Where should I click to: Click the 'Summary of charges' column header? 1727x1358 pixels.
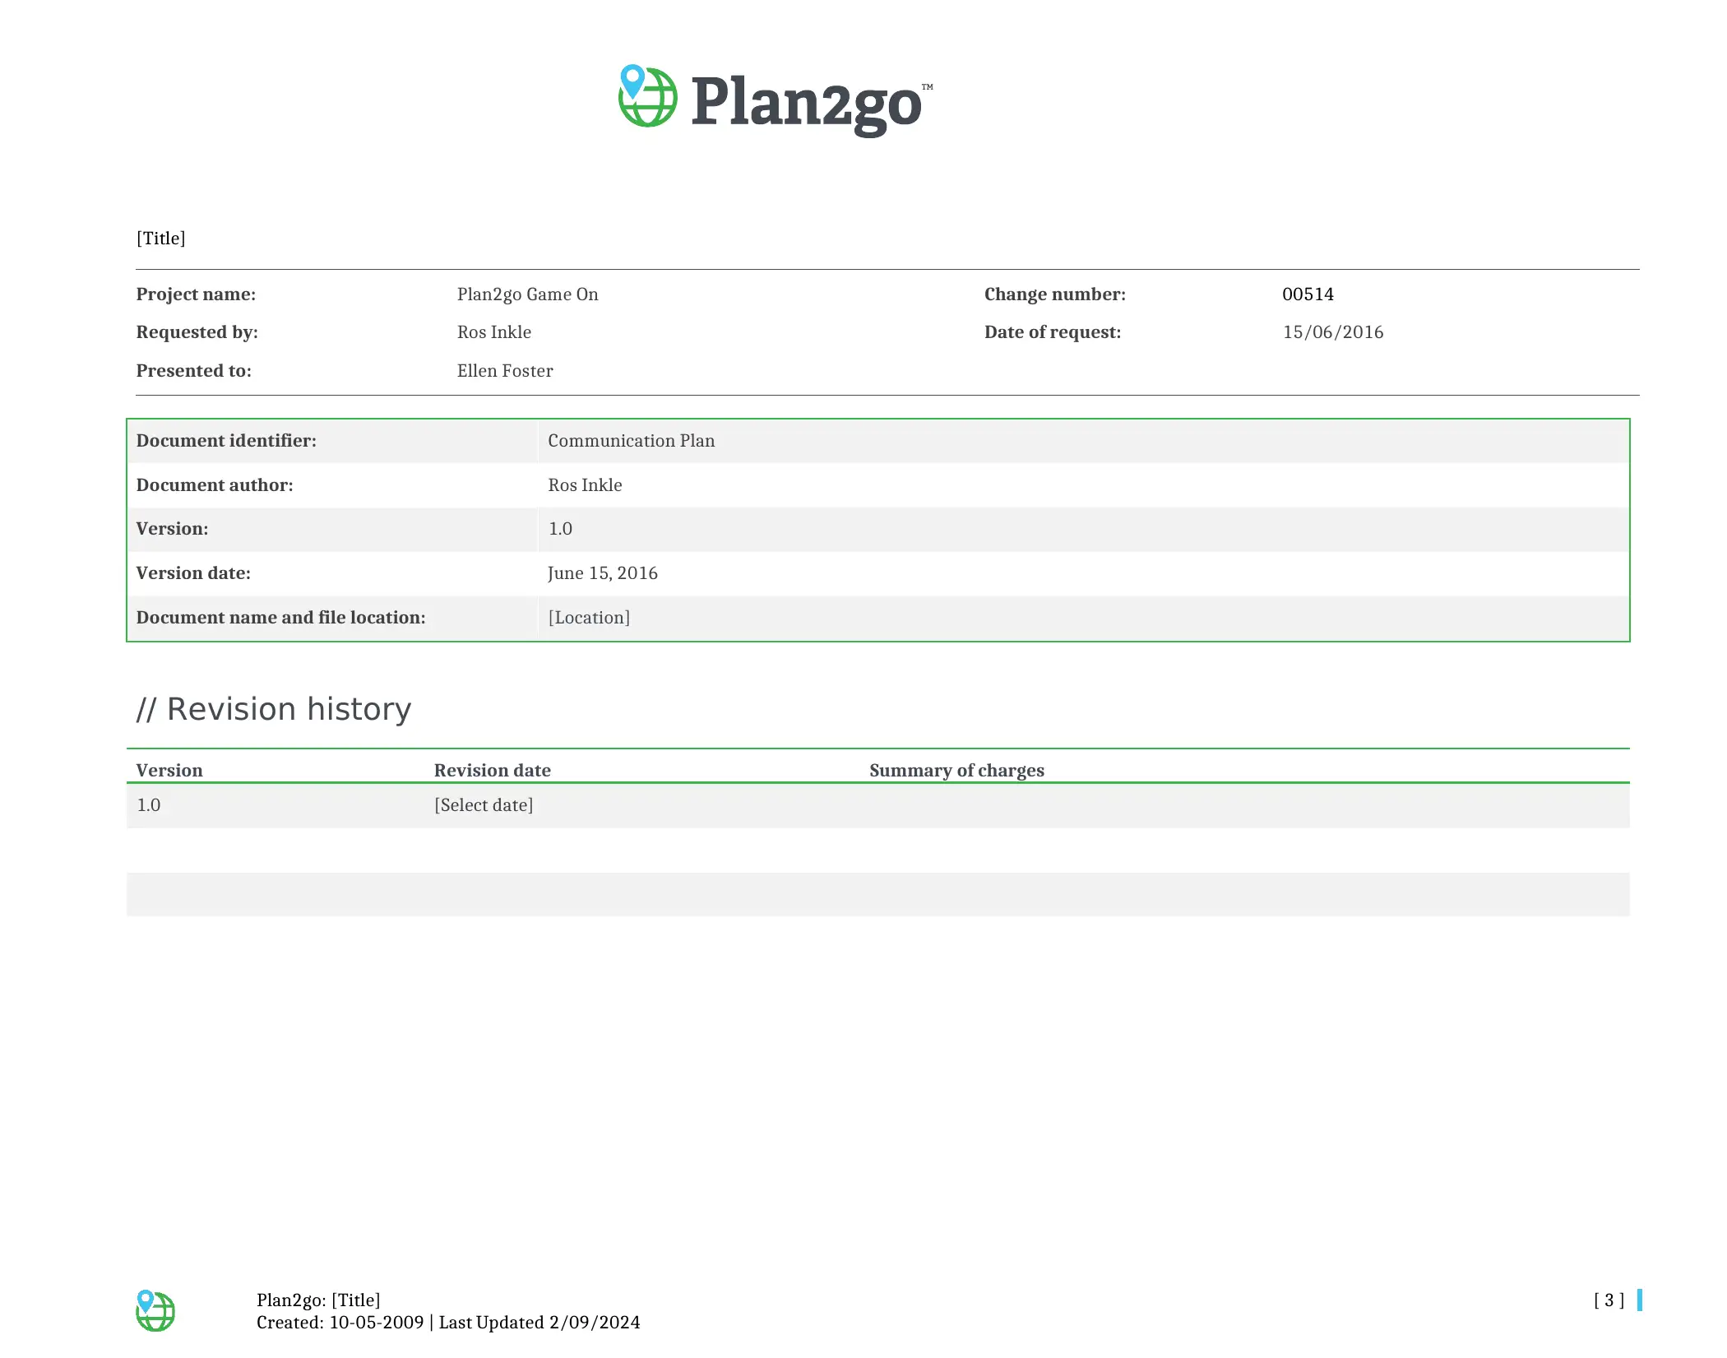(957, 771)
